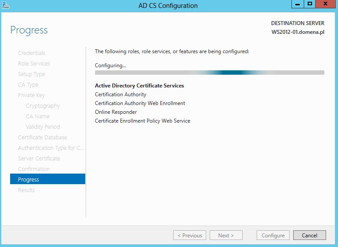Click the Active Directory Certificate Services heading
Image resolution: width=338 pixels, height=247 pixels.
139,86
